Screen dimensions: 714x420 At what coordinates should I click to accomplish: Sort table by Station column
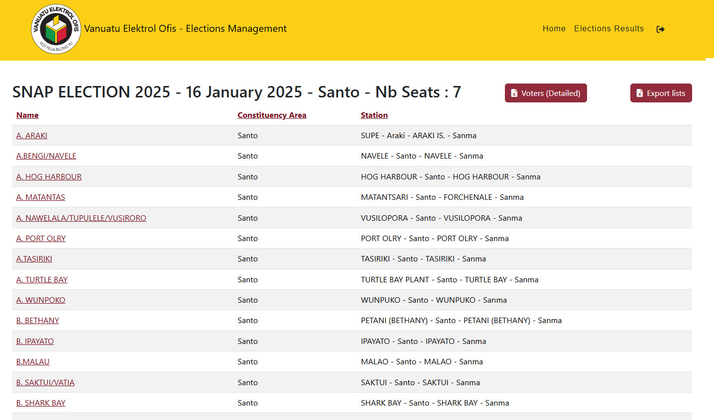pos(374,115)
